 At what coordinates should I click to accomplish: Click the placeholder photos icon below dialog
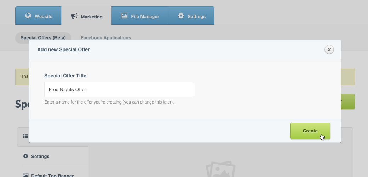(x=220, y=169)
